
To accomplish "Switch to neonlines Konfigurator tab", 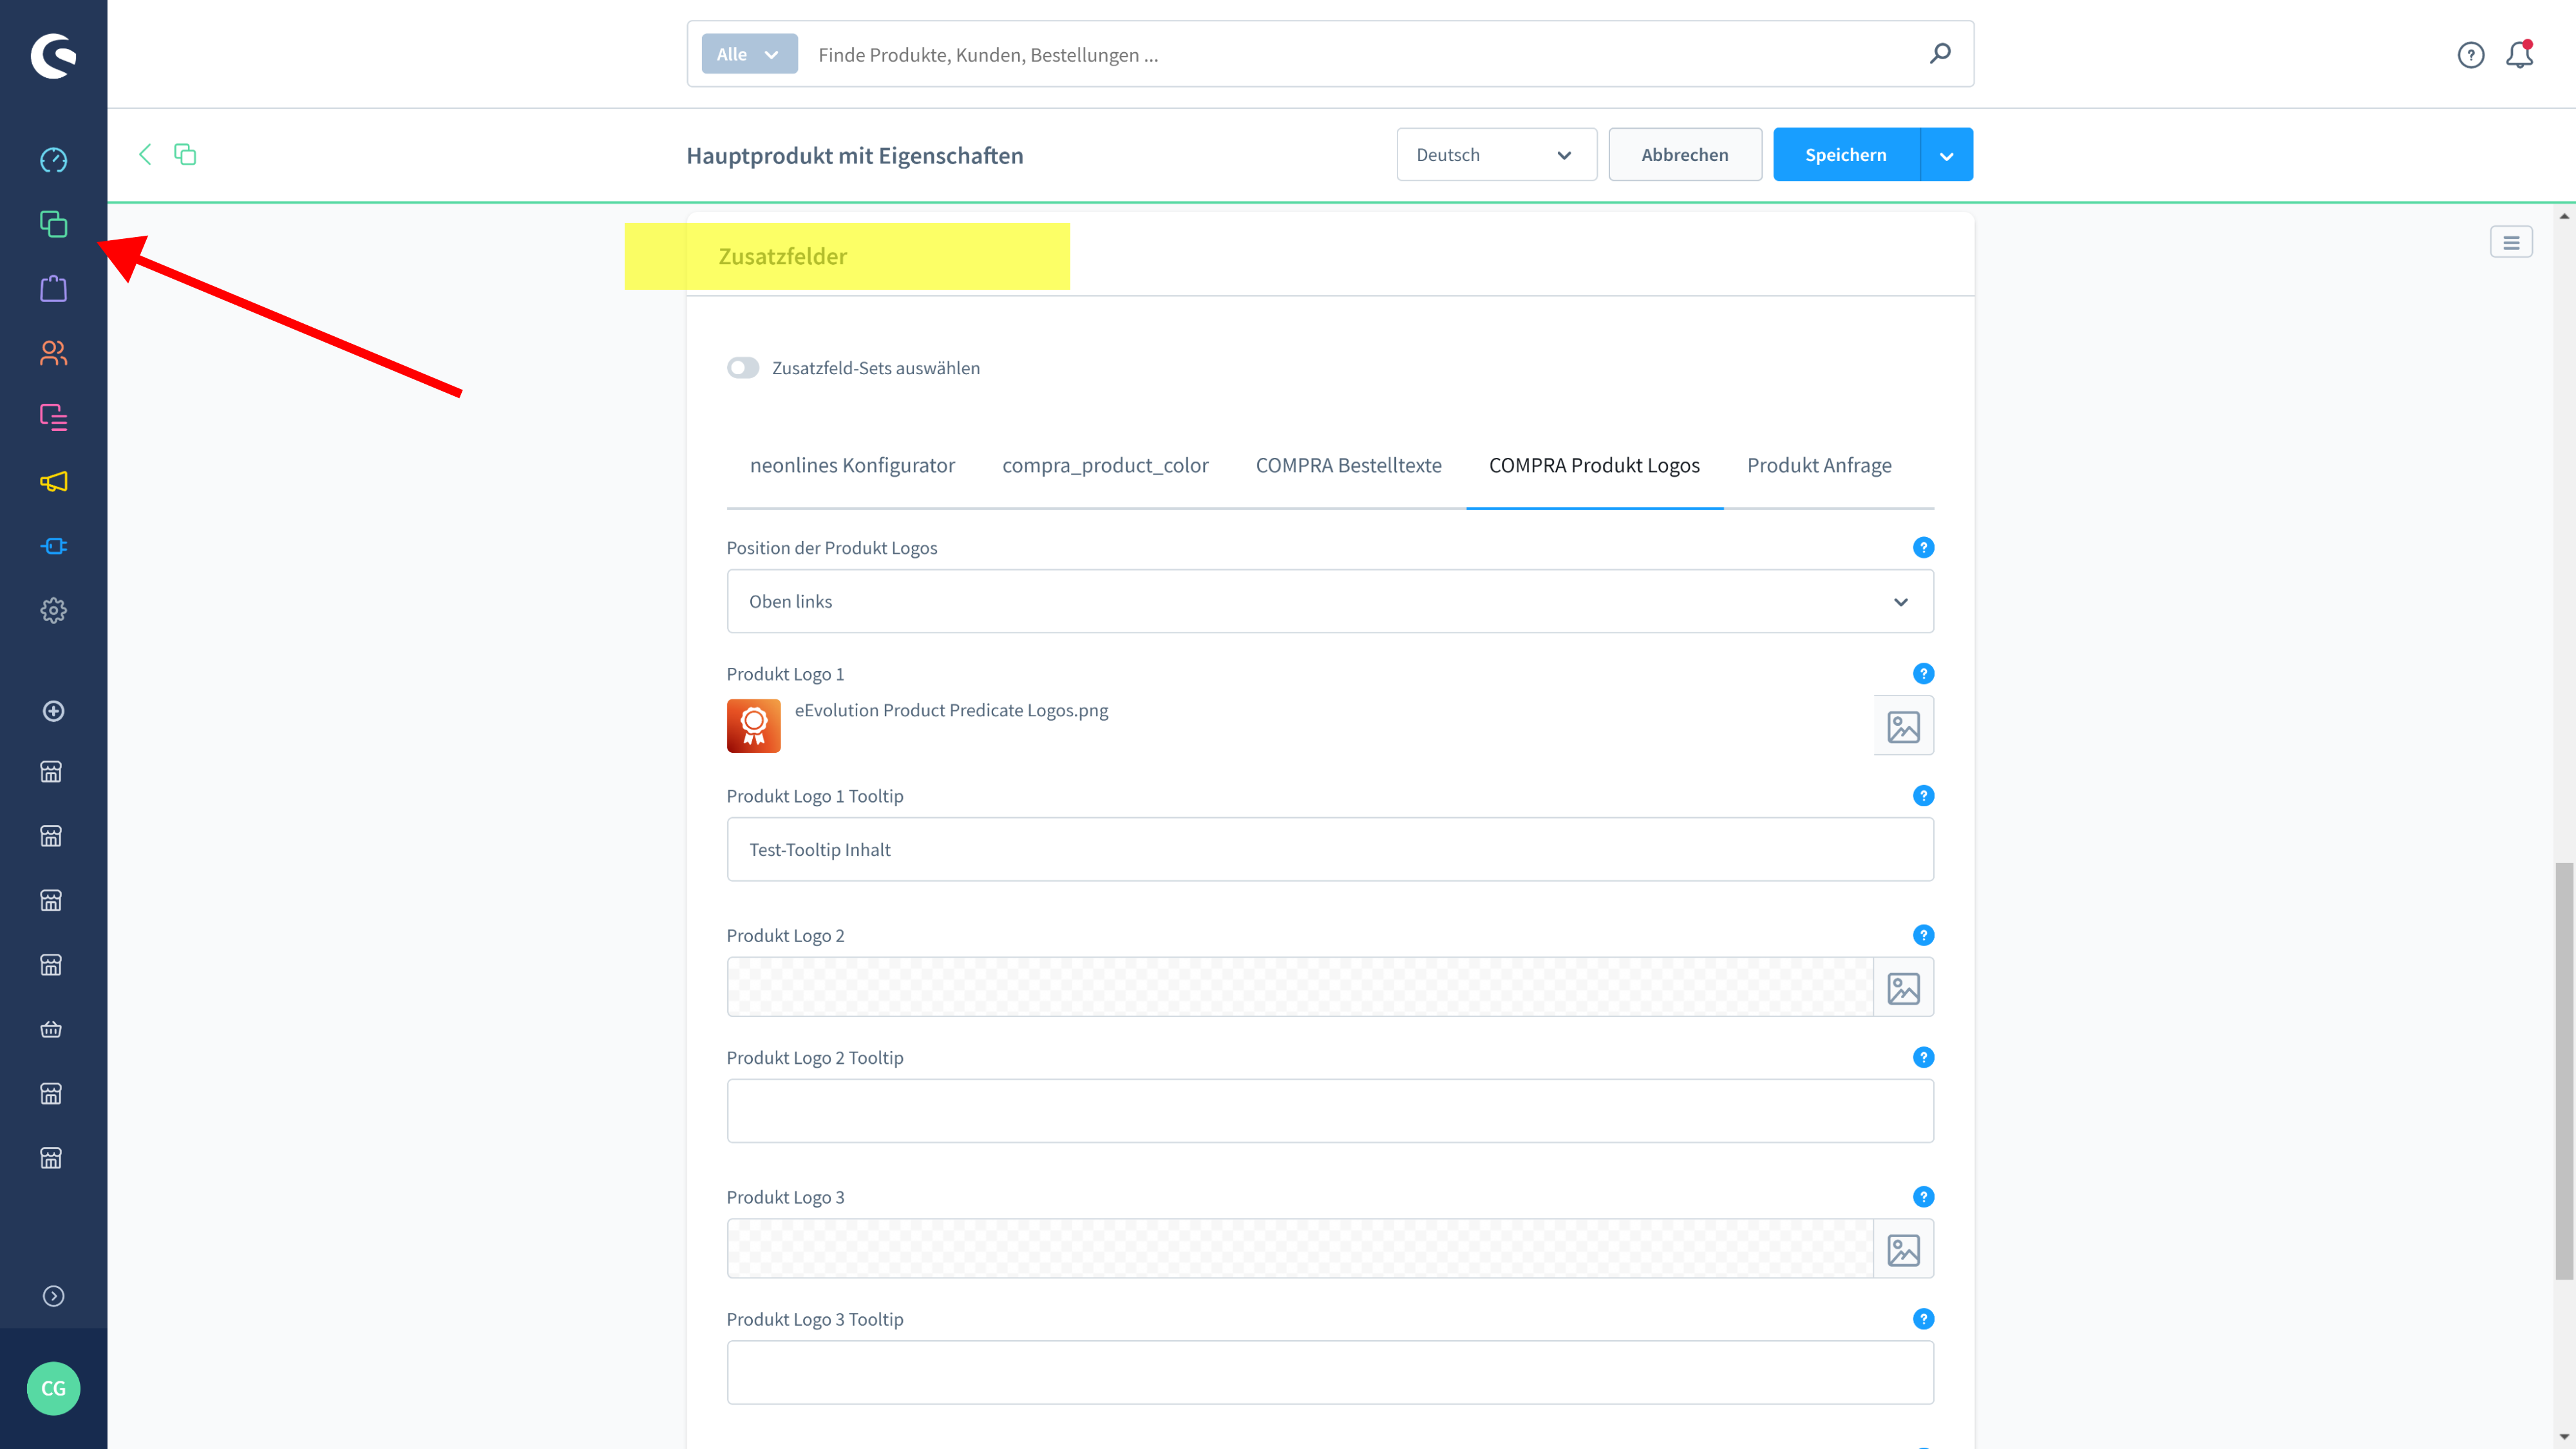I will click(852, 466).
